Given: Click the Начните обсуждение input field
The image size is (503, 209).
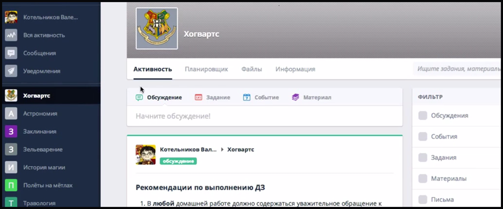Looking at the screenshot, I should coord(264,116).
